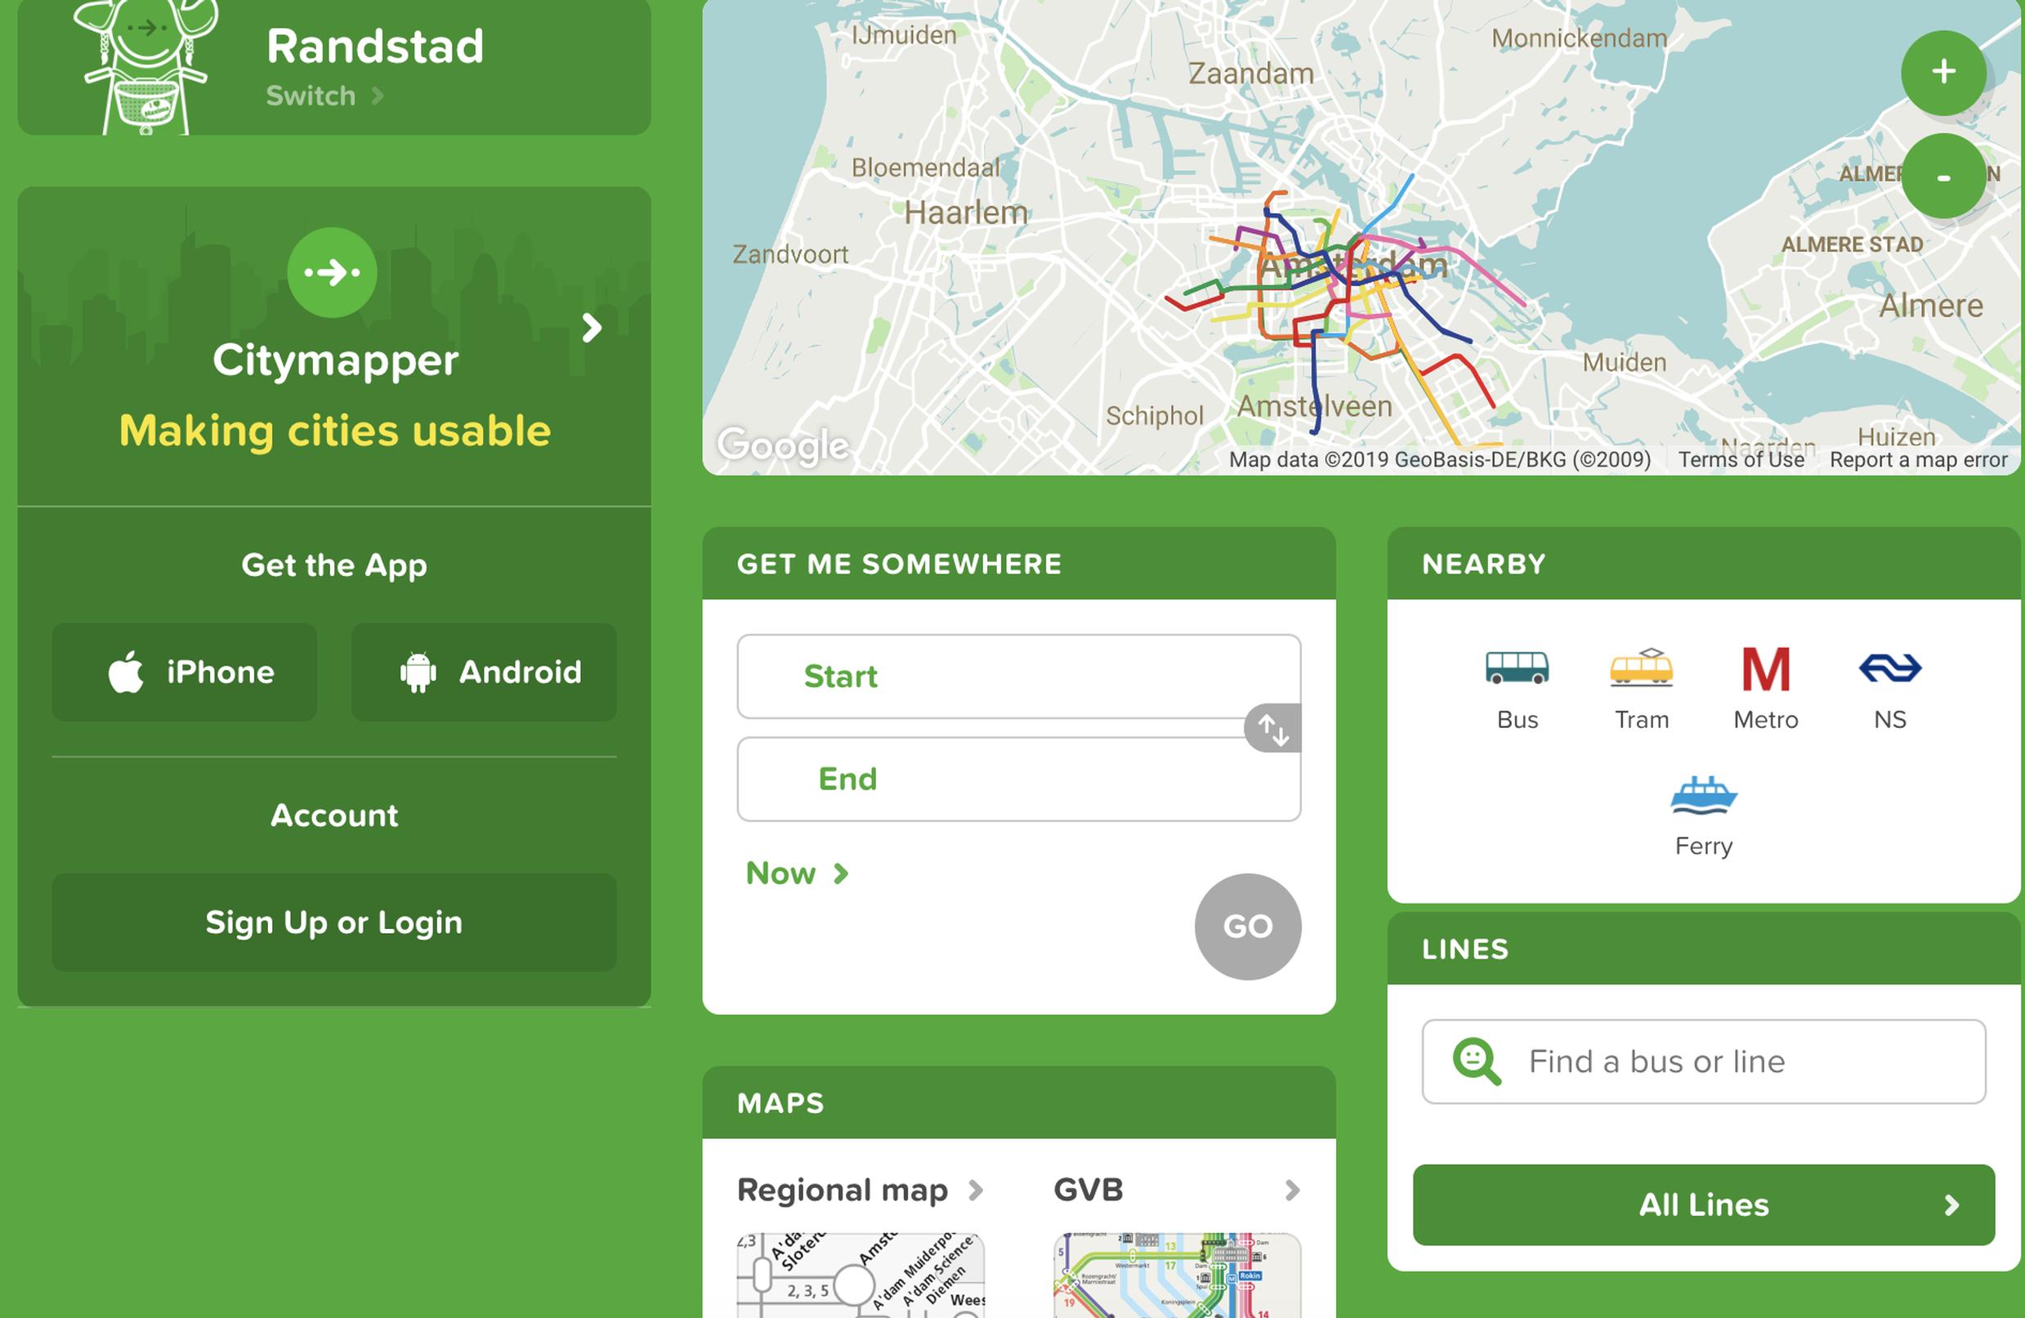Screen dimensions: 2025x1318
Task: Click the Zaandam label on map
Action: coord(1251,74)
